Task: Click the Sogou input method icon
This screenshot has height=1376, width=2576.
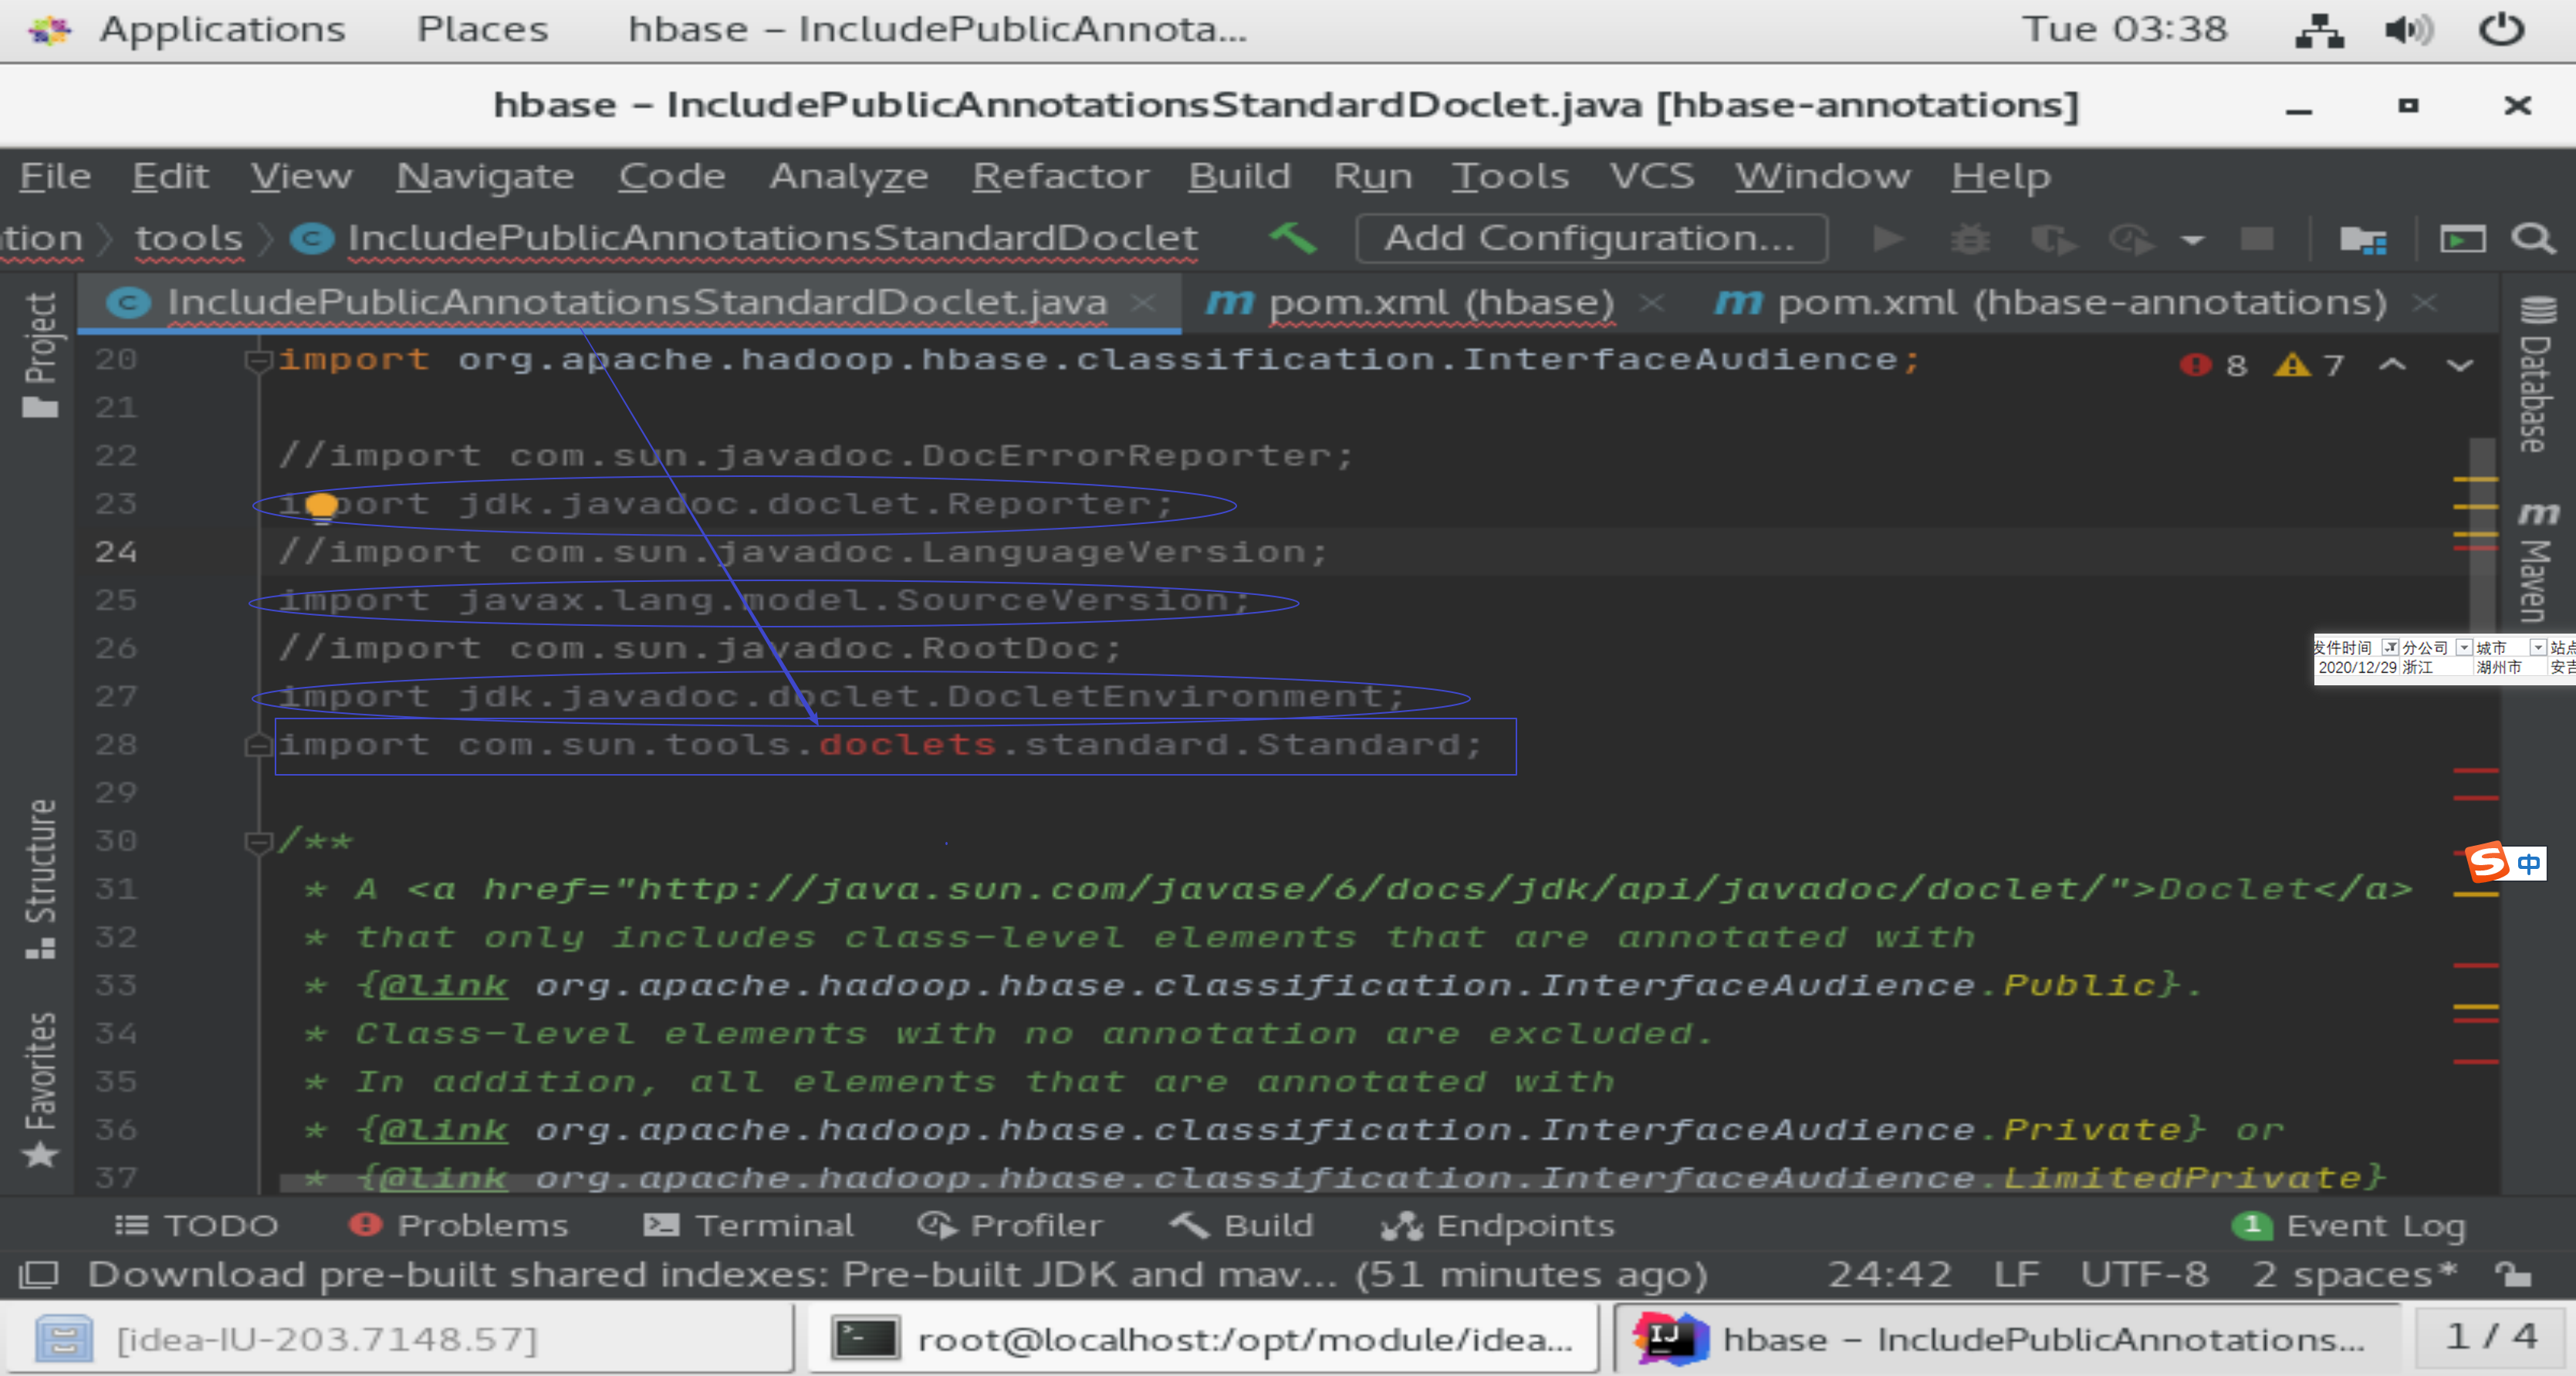Action: pyautogui.click(x=2487, y=862)
